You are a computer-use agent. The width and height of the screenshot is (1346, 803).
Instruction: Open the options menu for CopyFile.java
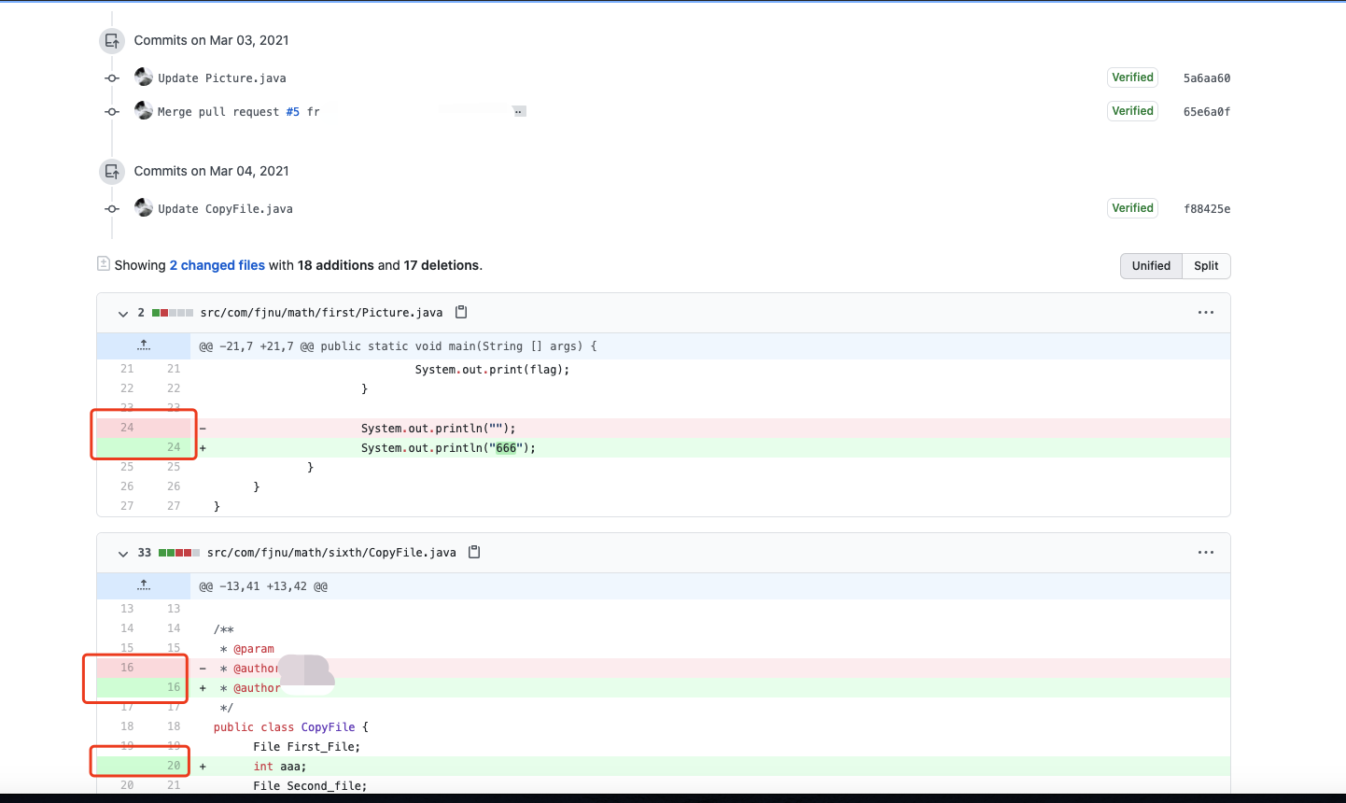[x=1206, y=552]
